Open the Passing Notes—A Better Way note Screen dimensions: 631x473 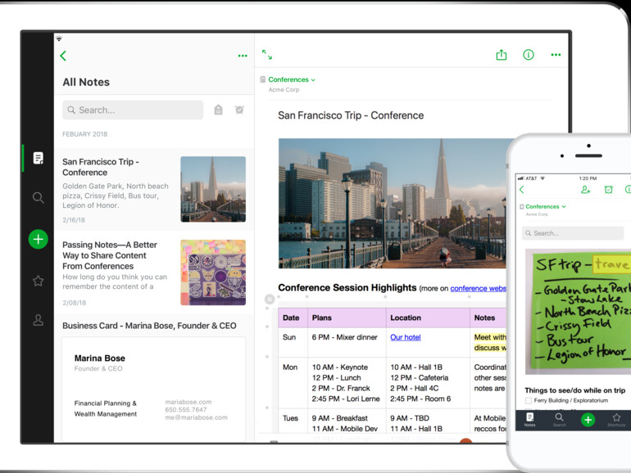[154, 273]
